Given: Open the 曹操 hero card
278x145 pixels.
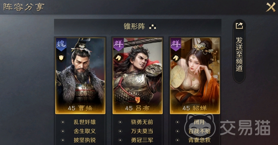Looking at the screenshot, I should click(80, 76).
